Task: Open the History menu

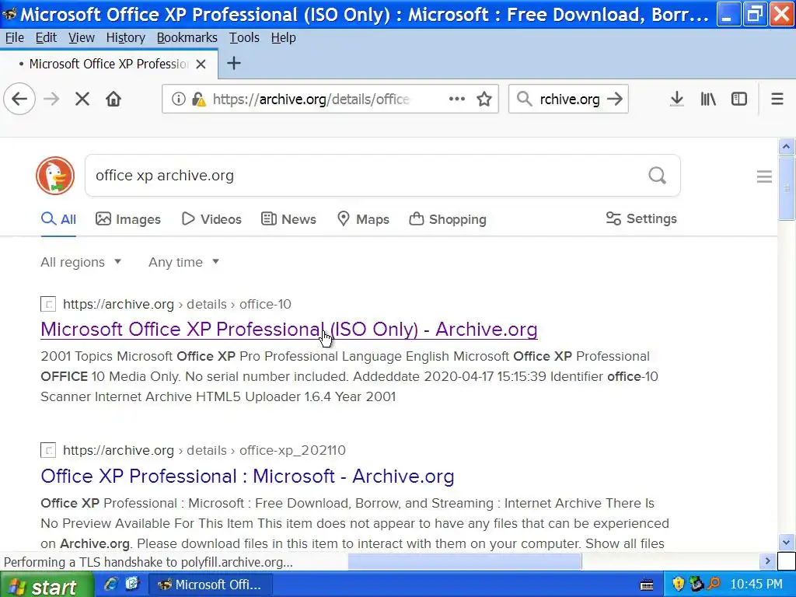Action: [x=126, y=37]
